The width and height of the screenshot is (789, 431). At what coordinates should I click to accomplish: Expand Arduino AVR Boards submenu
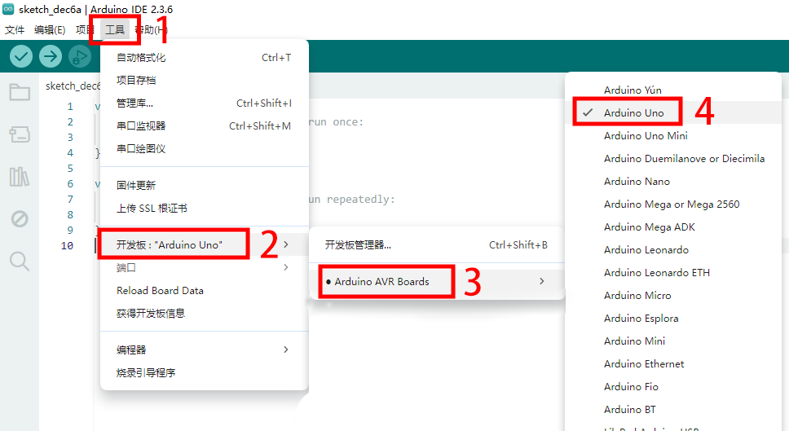click(437, 282)
